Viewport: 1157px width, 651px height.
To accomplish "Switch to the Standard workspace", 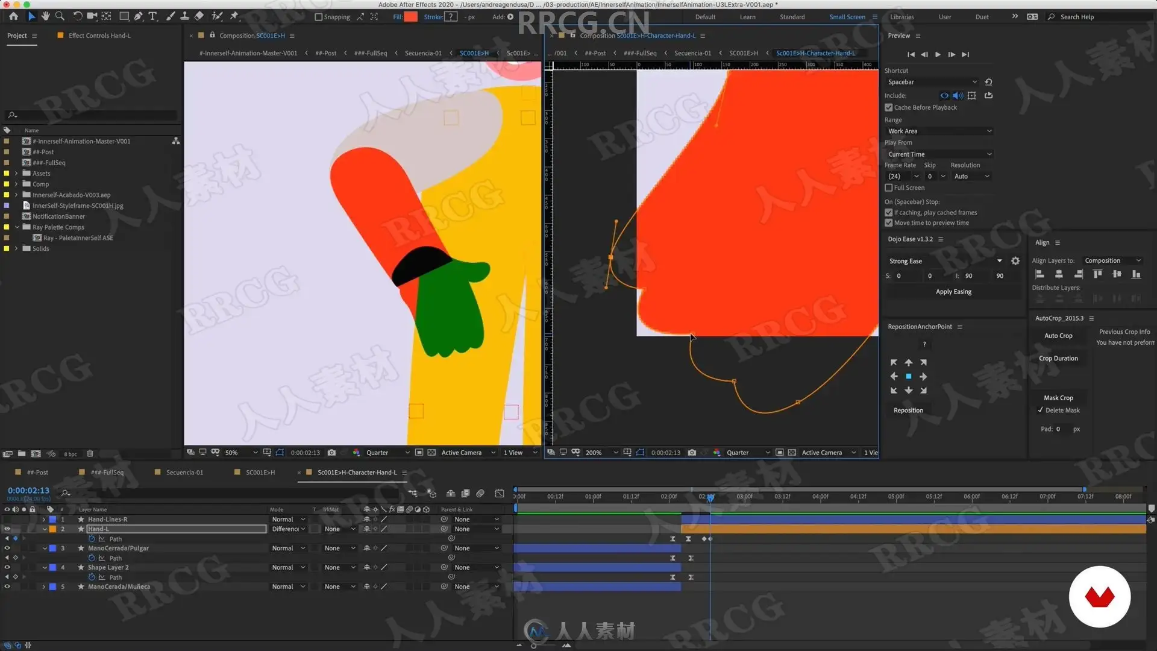I will tap(792, 17).
